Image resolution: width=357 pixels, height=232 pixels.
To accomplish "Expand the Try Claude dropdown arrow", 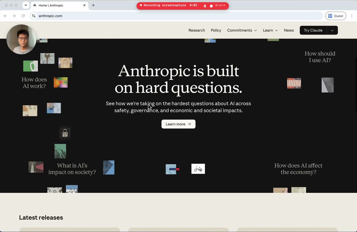I will (332, 30).
